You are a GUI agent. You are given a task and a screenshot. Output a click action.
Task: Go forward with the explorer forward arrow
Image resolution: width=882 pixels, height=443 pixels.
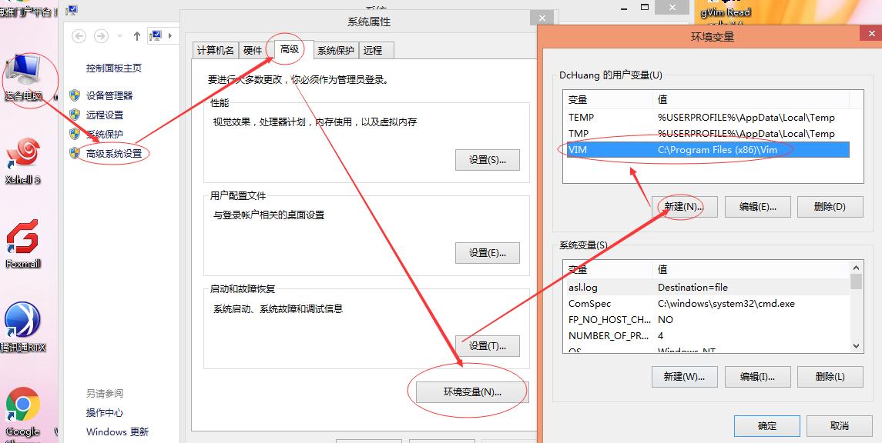click(101, 36)
